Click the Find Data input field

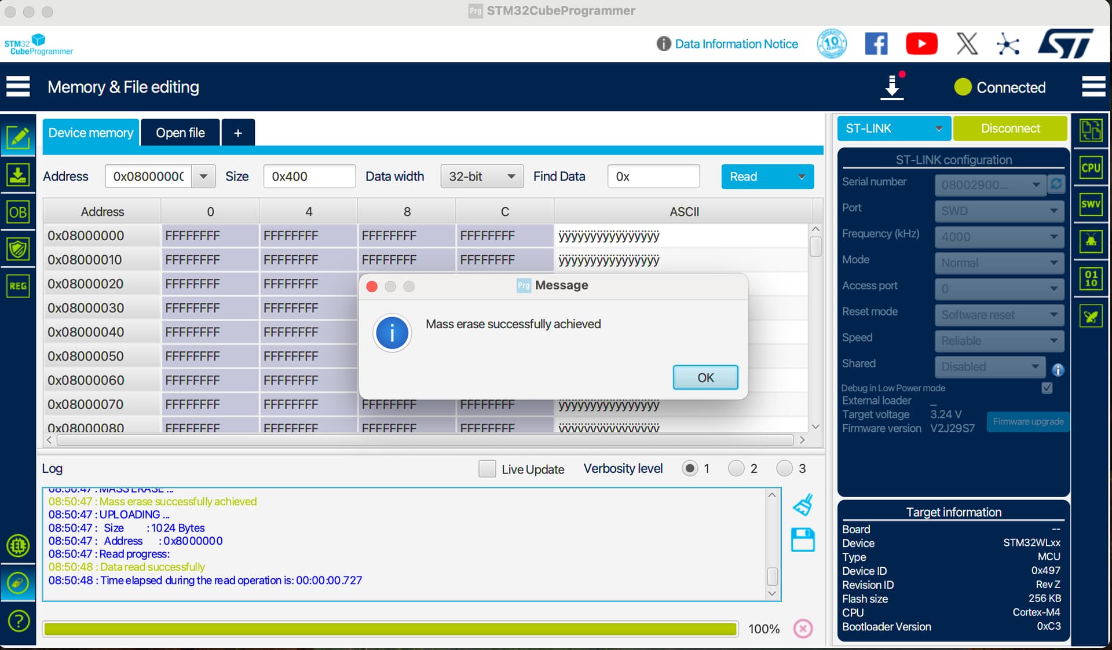tap(653, 177)
